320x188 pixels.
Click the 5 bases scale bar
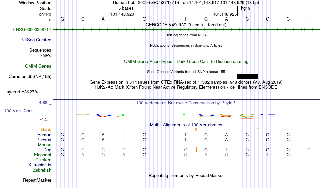coord(186,8)
